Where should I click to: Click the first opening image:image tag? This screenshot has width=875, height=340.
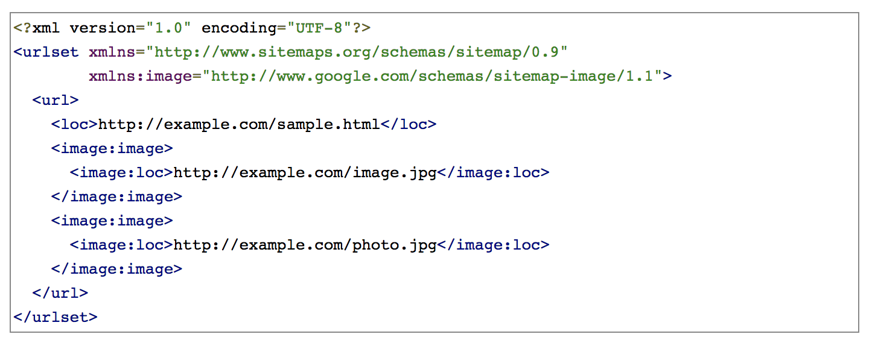click(112, 149)
